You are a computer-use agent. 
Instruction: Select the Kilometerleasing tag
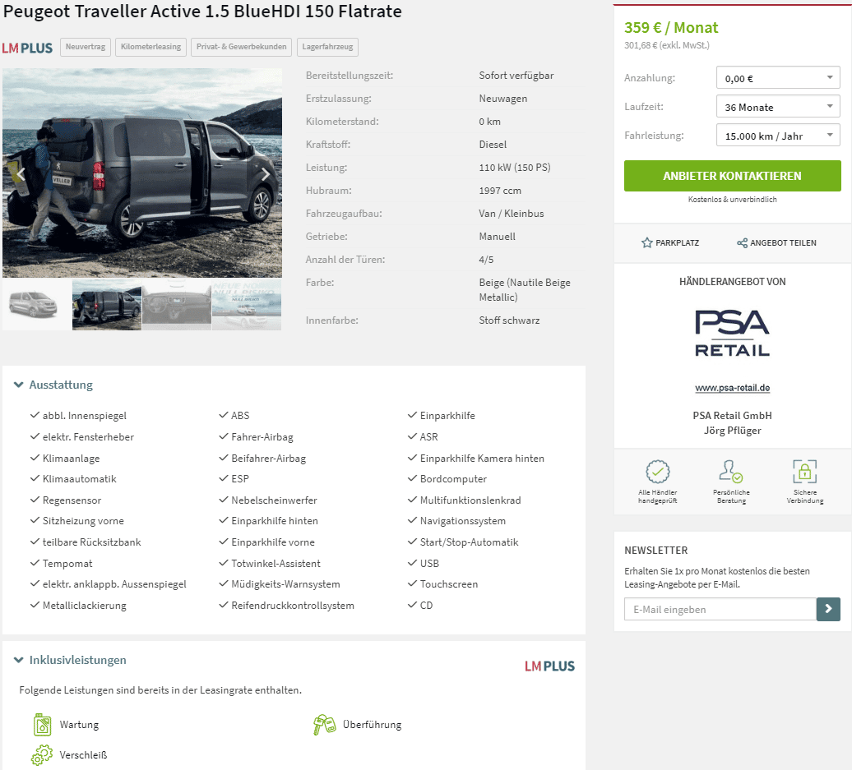click(x=151, y=47)
